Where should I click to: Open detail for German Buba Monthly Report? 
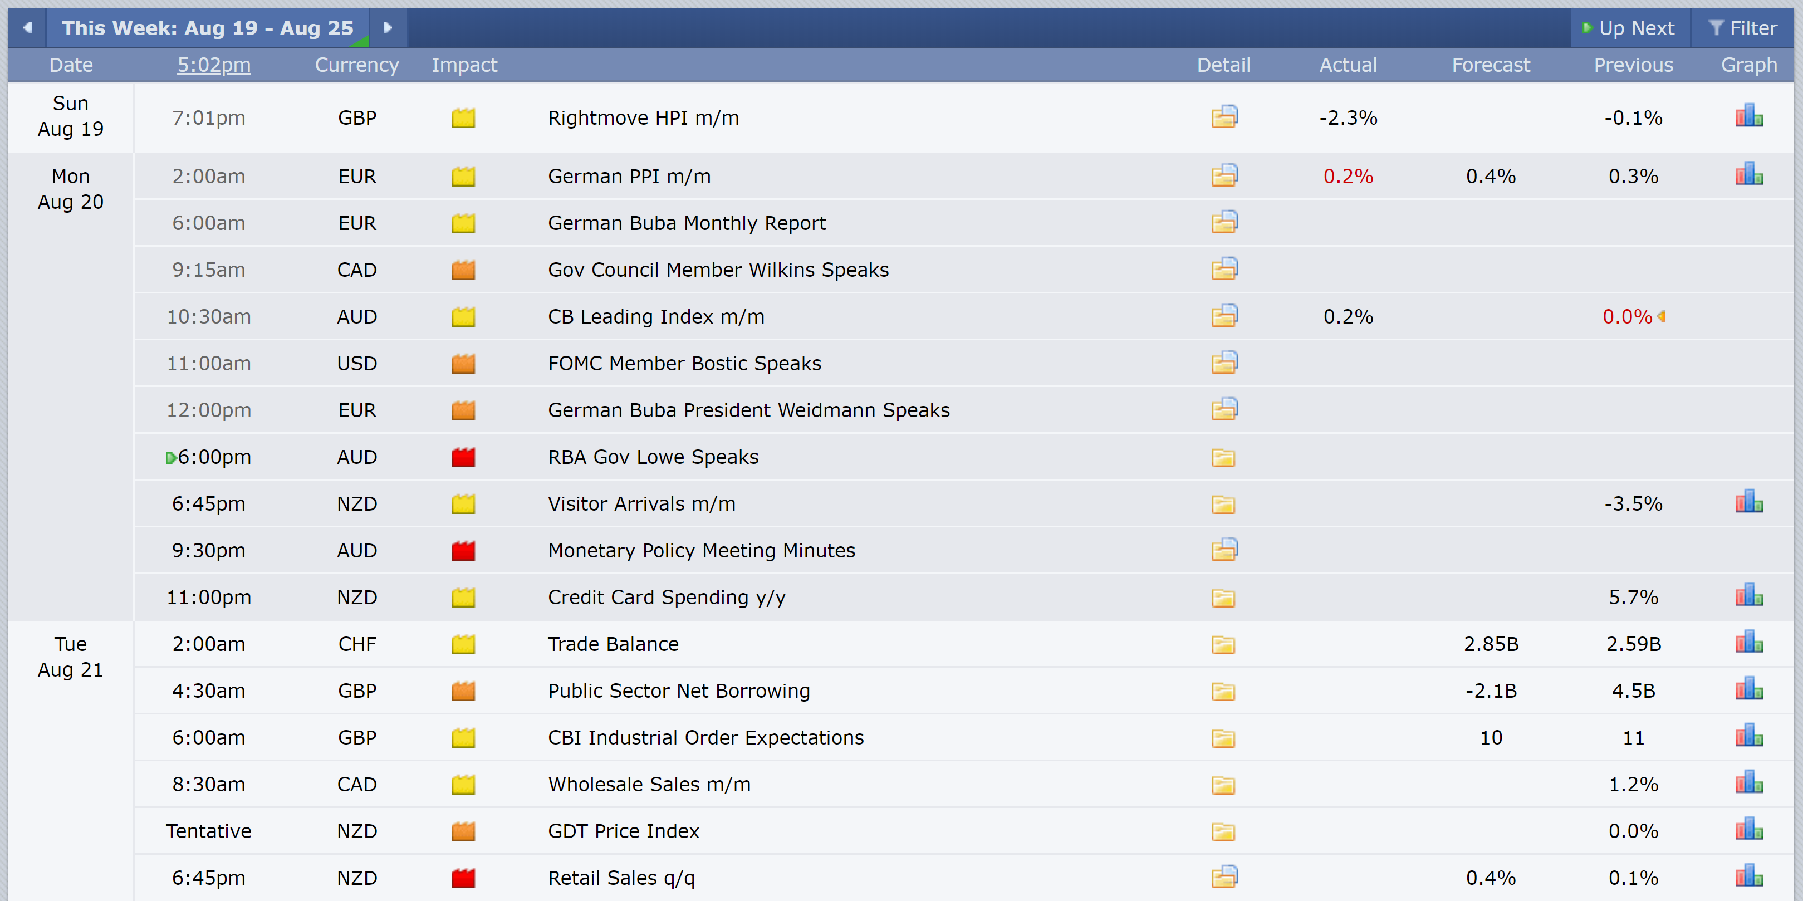click(x=1224, y=223)
